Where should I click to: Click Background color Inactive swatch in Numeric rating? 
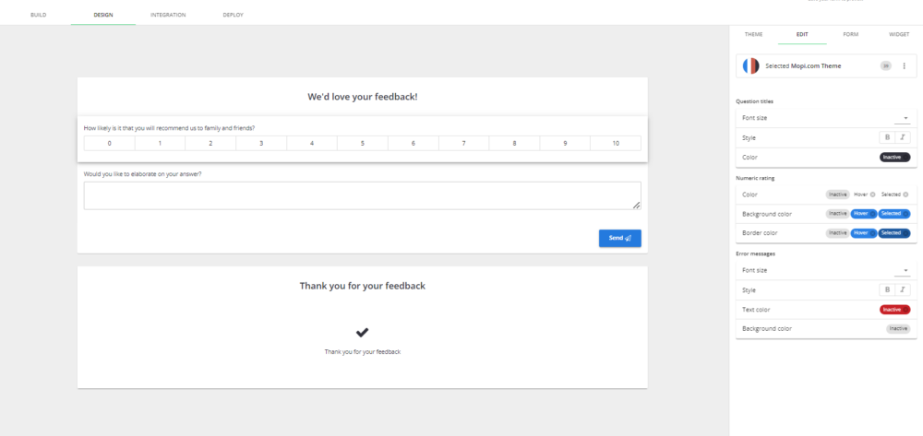(838, 214)
